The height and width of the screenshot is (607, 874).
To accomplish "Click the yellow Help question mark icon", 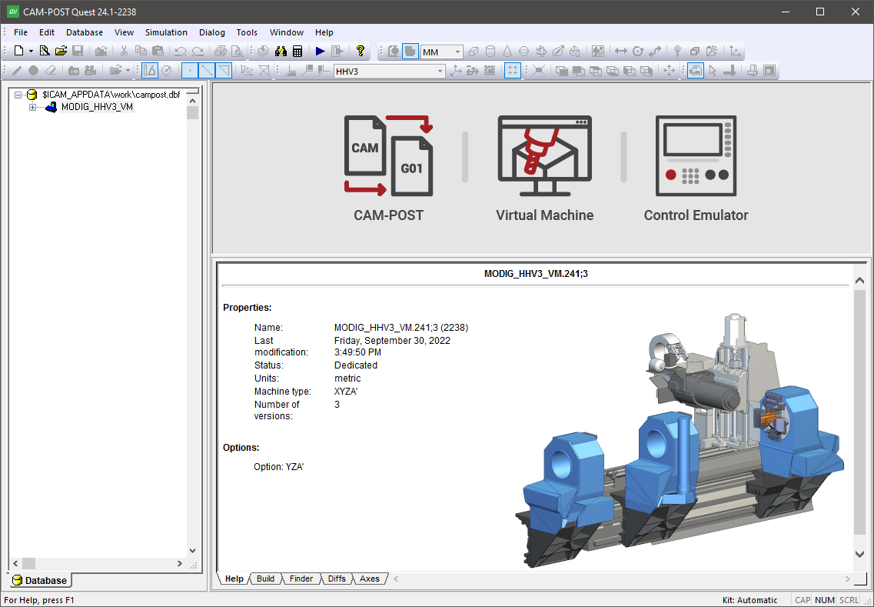I will 360,52.
